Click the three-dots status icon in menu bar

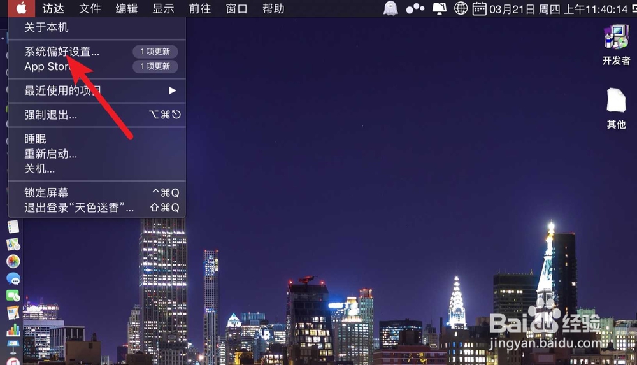click(415, 8)
